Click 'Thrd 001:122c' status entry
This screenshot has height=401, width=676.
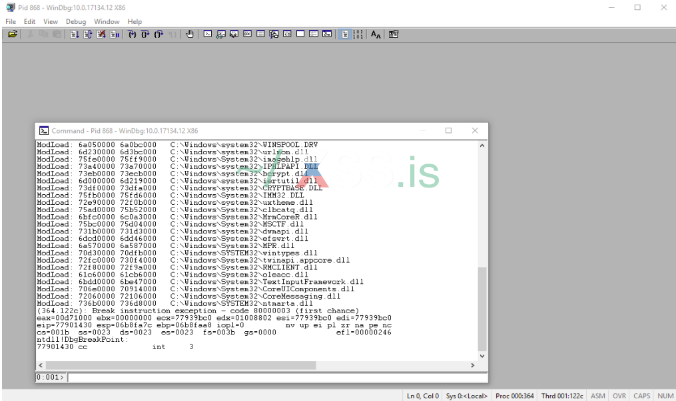(561, 396)
